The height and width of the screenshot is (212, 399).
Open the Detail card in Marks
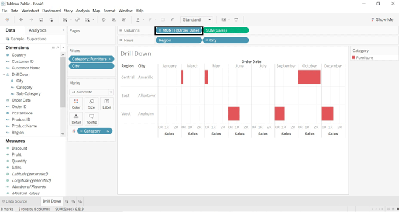tap(76, 119)
